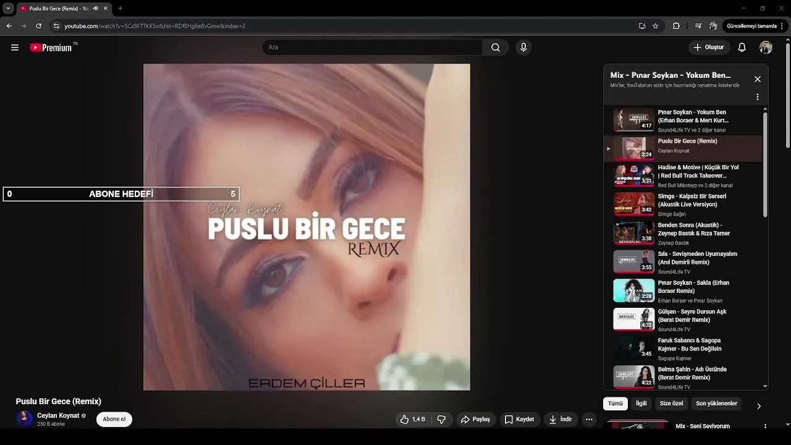
Task: Select Faruk Sabancı & Sagopa Kajmer item
Action: point(683,349)
